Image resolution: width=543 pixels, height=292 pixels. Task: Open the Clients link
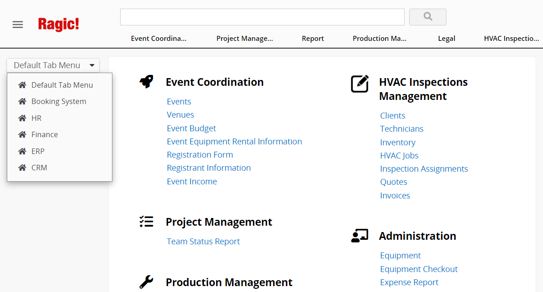pos(392,115)
